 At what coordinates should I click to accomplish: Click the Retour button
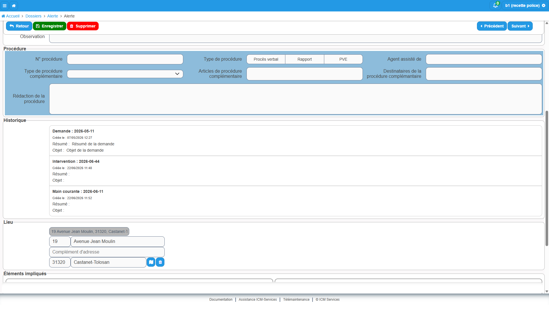pos(19,26)
